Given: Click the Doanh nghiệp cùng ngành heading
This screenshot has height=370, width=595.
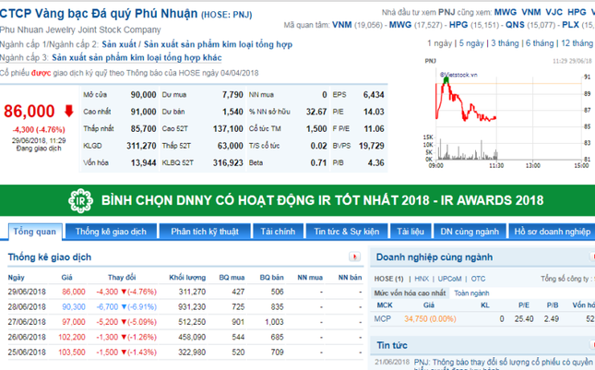Looking at the screenshot, I should click(x=434, y=257).
